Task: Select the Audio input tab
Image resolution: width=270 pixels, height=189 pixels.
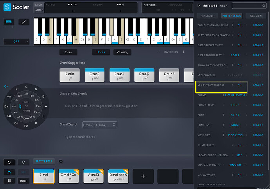Action: tap(39, 10)
